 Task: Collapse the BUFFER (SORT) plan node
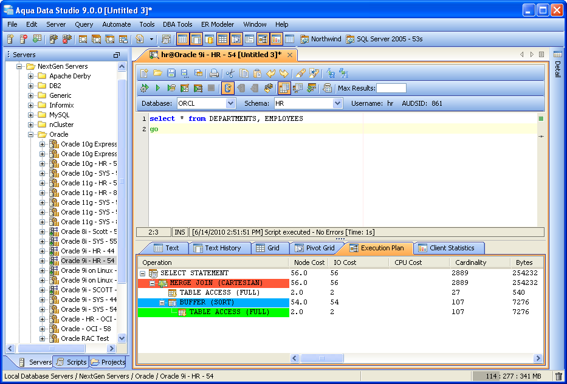coord(162,303)
